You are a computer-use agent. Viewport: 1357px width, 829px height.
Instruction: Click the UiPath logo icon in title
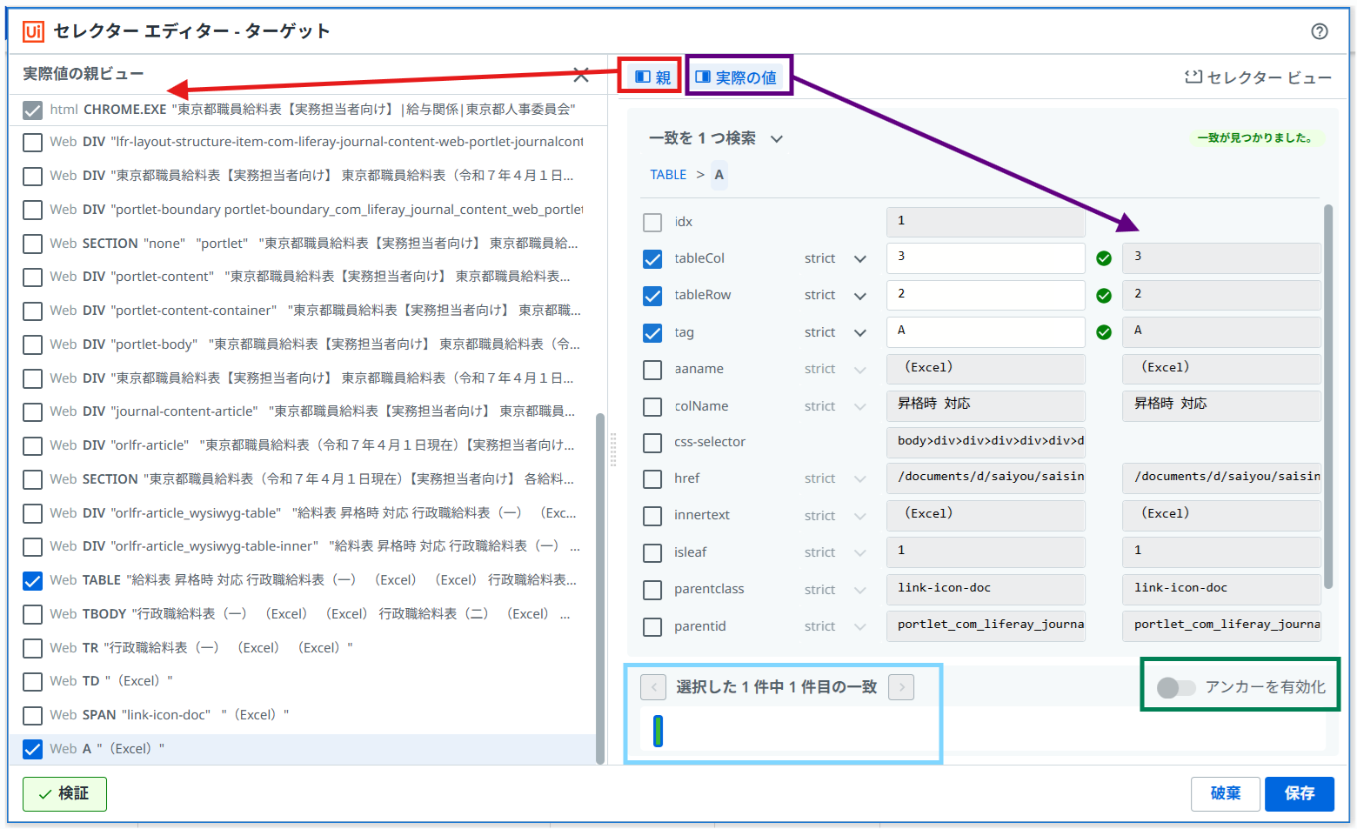(x=33, y=31)
